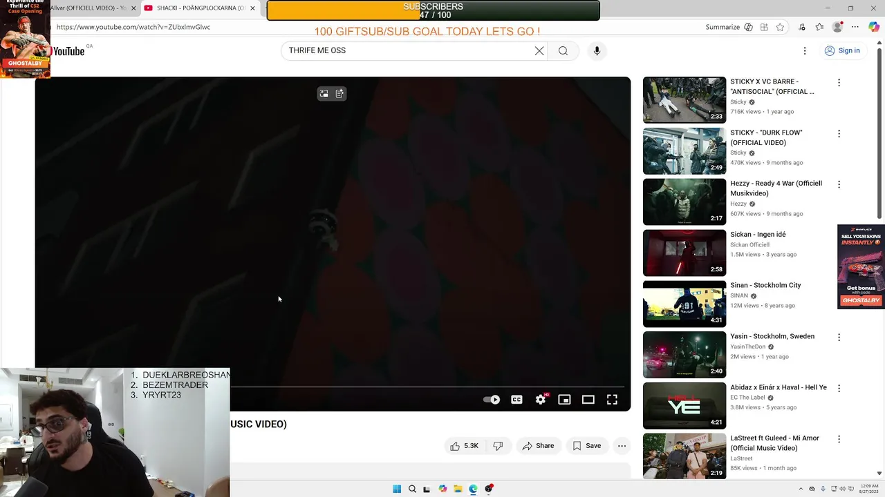The width and height of the screenshot is (885, 497).
Task: Click the Summarize button in address bar
Action: [729, 27]
